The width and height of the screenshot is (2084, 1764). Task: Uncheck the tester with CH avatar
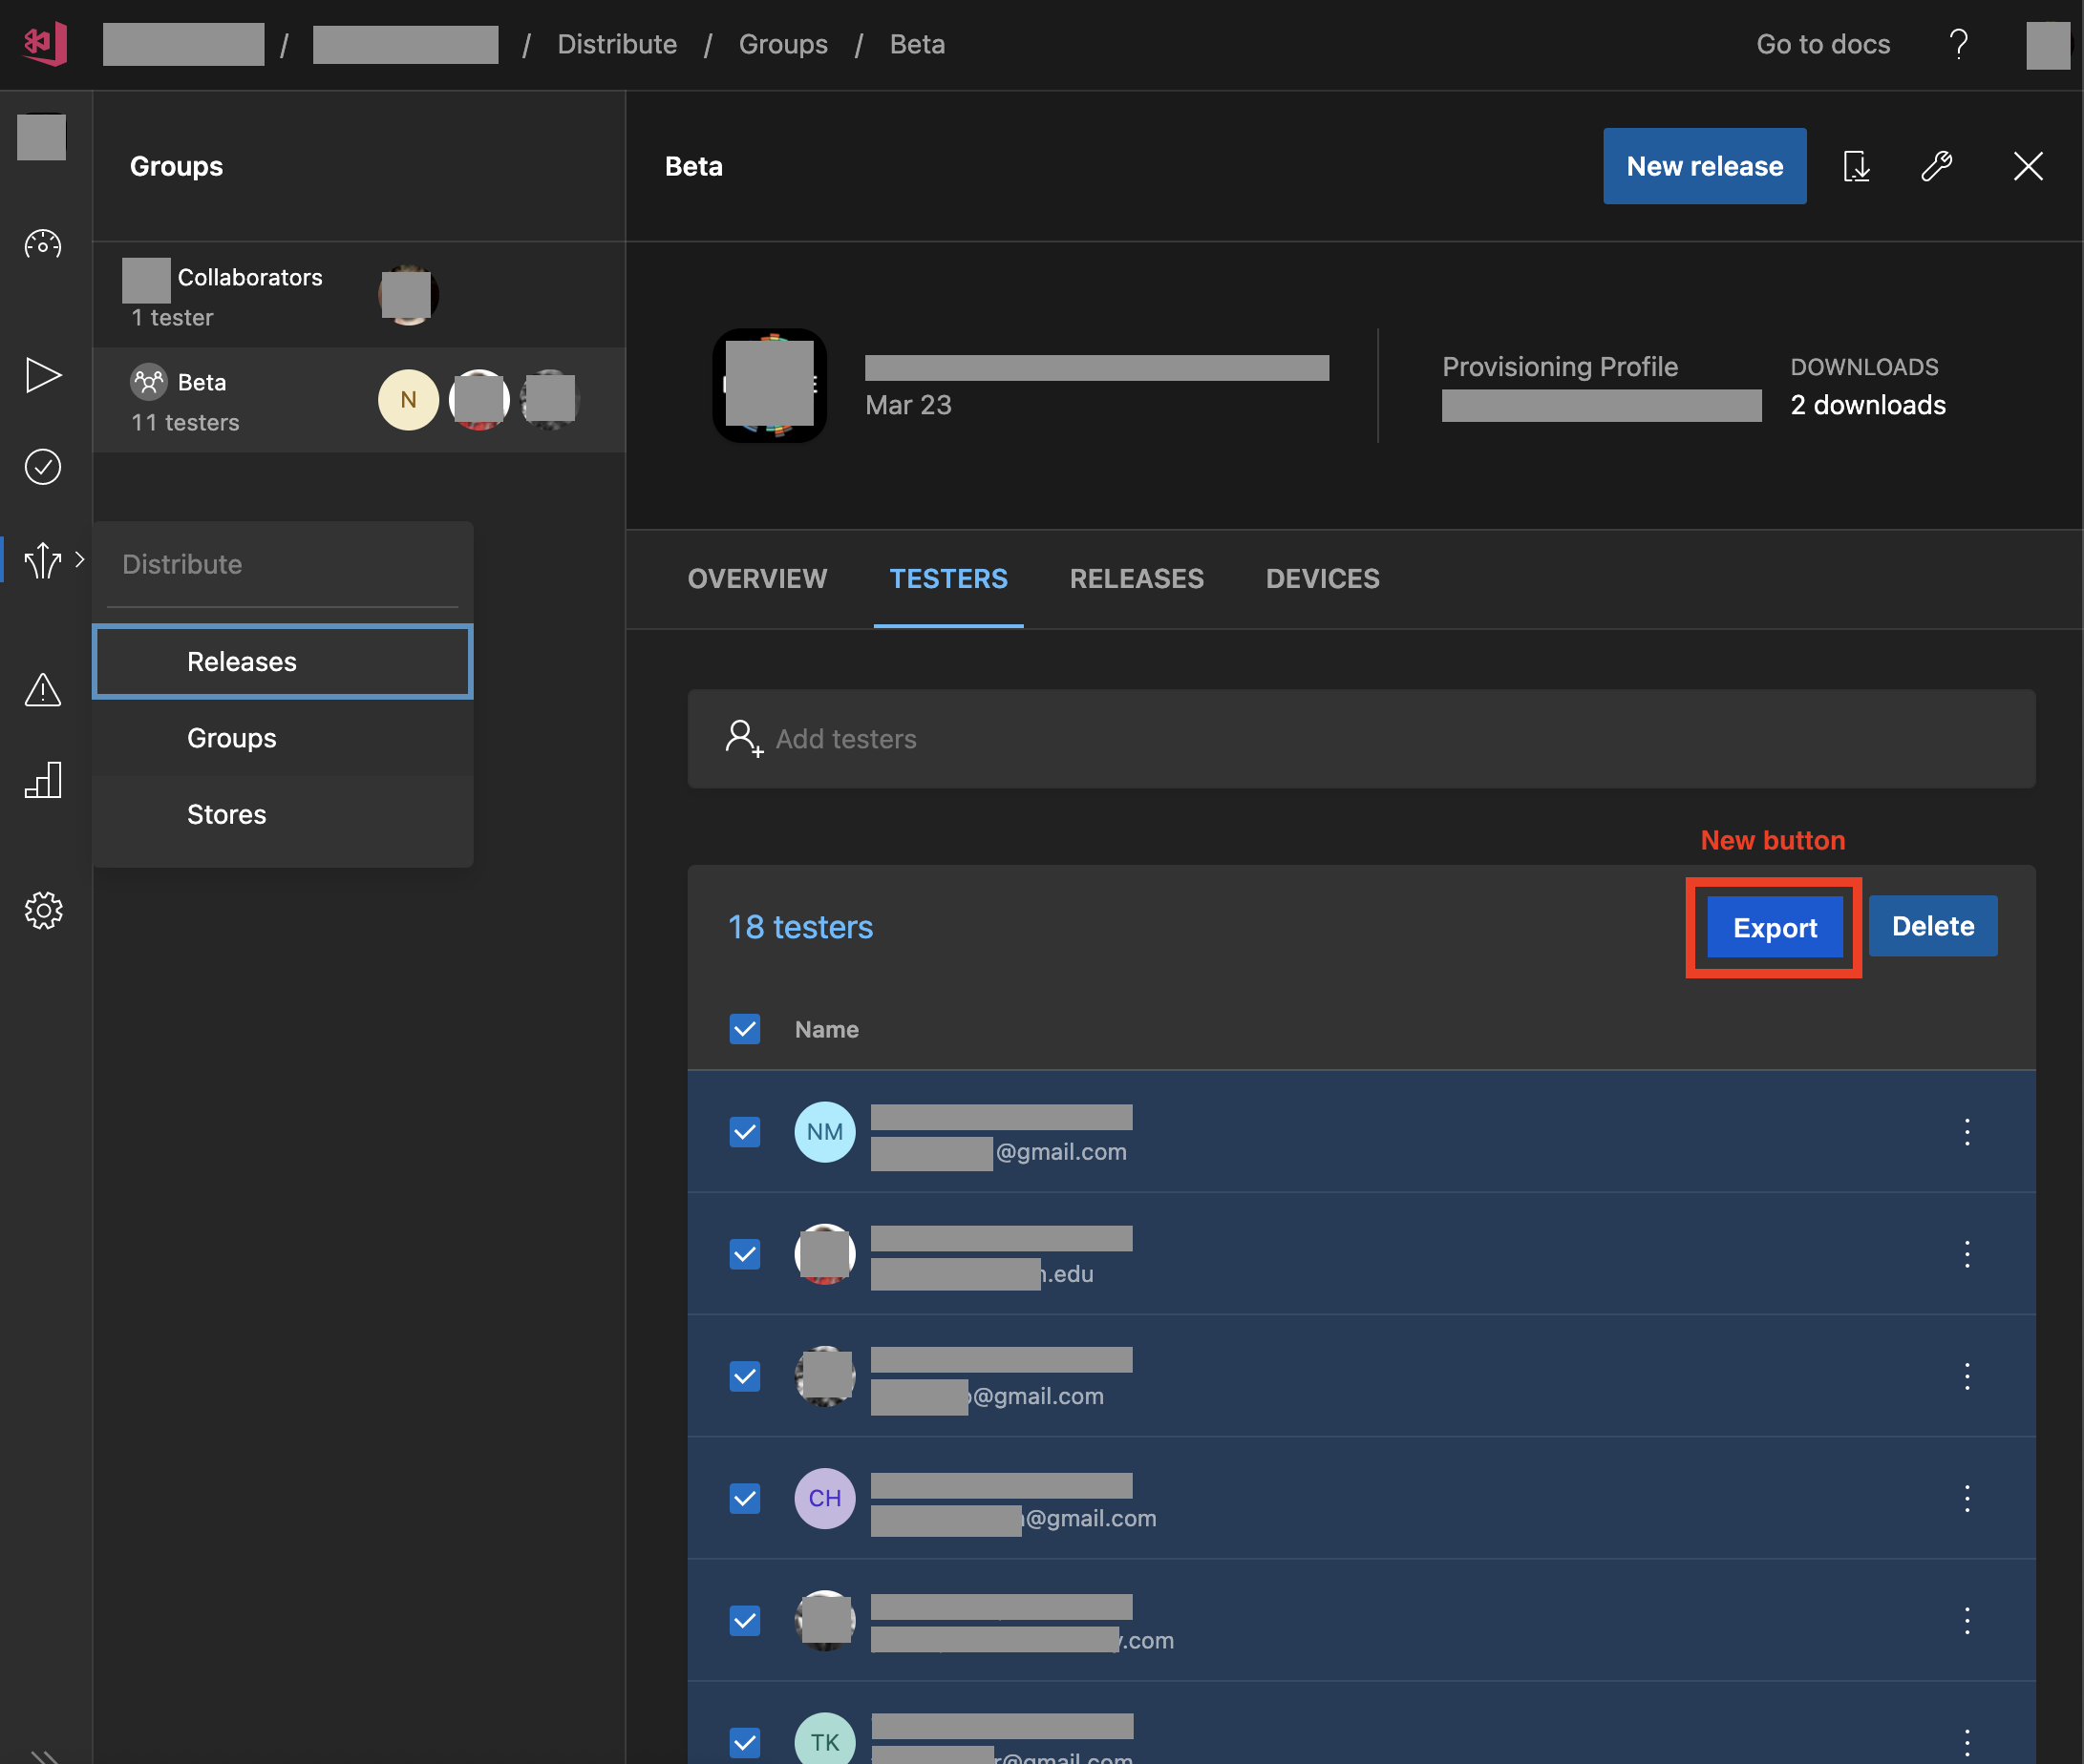[x=744, y=1498]
